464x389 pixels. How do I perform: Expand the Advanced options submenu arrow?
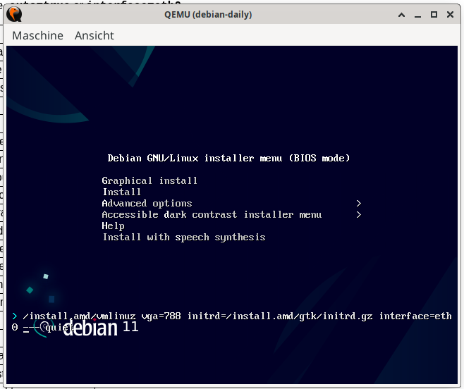[359, 203]
